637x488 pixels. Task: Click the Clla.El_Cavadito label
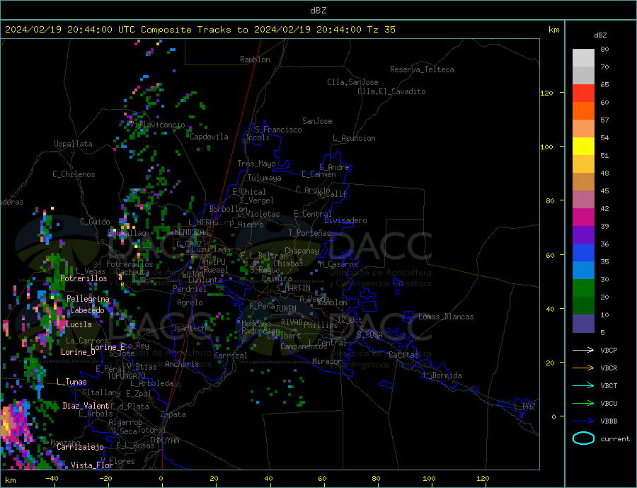click(391, 91)
